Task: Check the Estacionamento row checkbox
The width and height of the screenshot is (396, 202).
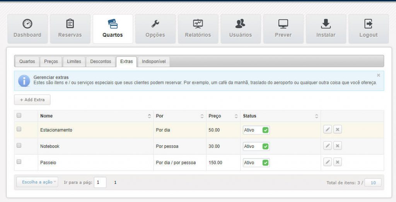Action: click(19, 129)
